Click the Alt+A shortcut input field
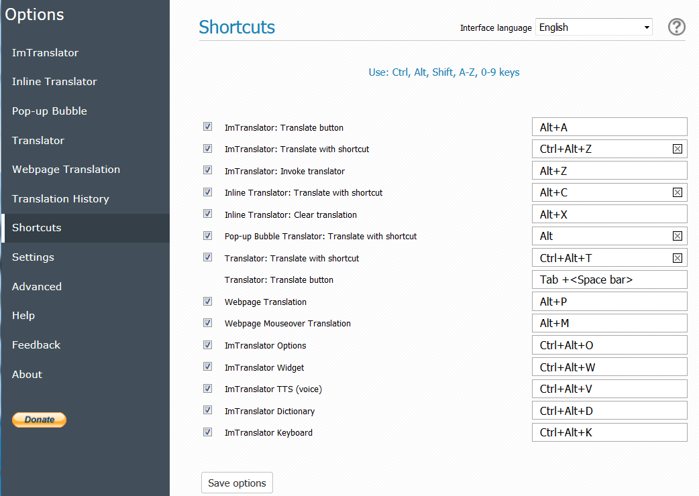This screenshot has width=699, height=496. (609, 127)
